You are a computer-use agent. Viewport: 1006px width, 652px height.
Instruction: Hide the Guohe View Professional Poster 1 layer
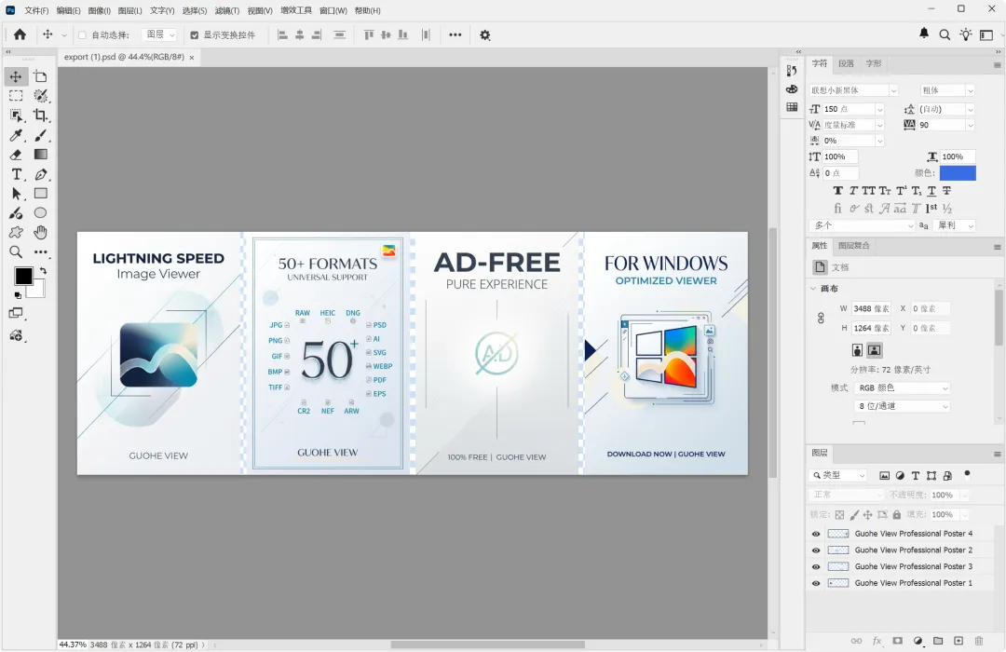pyautogui.click(x=816, y=583)
